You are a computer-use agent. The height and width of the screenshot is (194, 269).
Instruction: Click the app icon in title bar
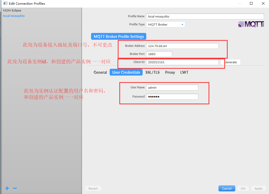point(5,4)
